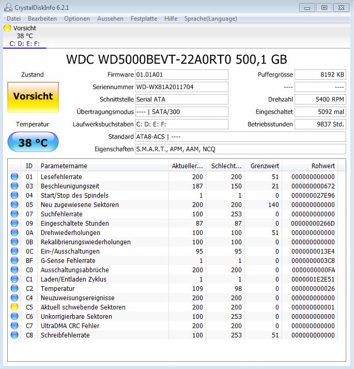
Task: Click the Betriebsstunden field 9837 Std.
Action: (x=320, y=124)
